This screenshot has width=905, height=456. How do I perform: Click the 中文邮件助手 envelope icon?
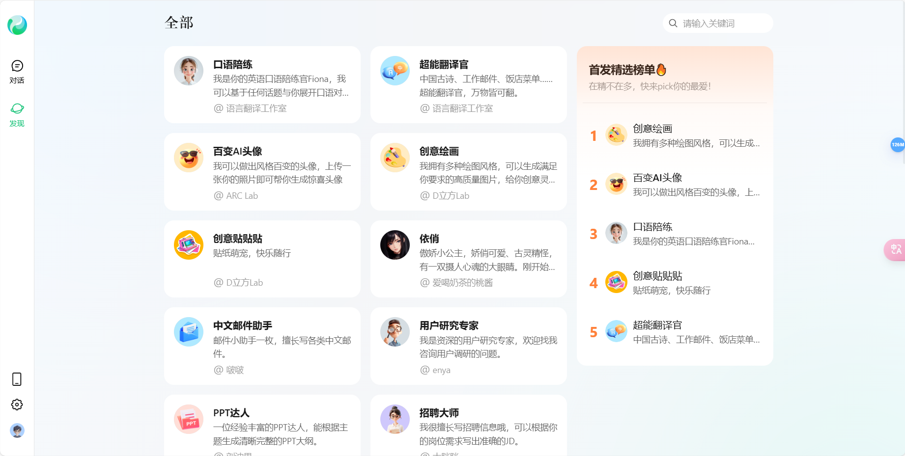(x=188, y=332)
